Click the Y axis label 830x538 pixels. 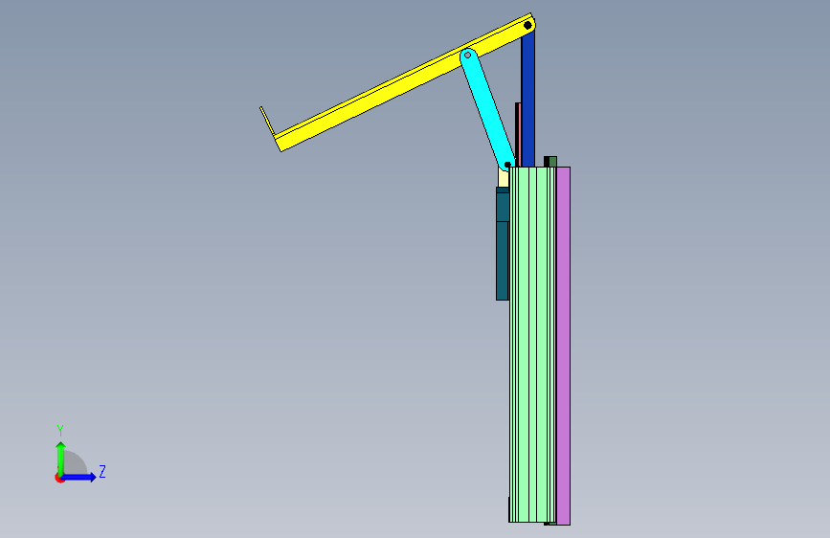coord(60,431)
